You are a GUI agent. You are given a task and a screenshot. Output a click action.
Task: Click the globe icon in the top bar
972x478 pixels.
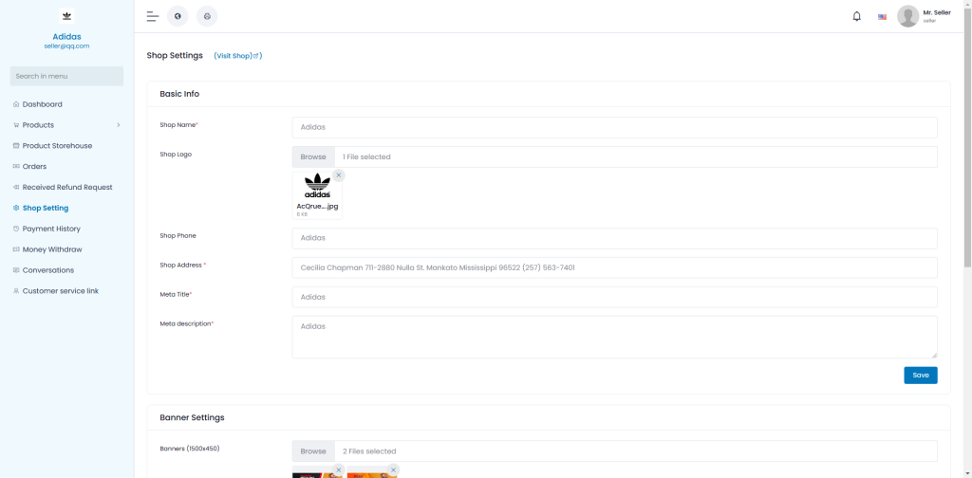point(178,16)
